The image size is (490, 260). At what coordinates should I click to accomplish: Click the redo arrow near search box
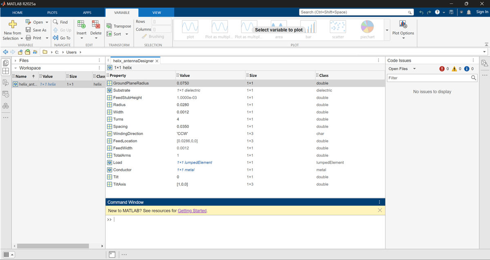pyautogui.click(x=429, y=12)
